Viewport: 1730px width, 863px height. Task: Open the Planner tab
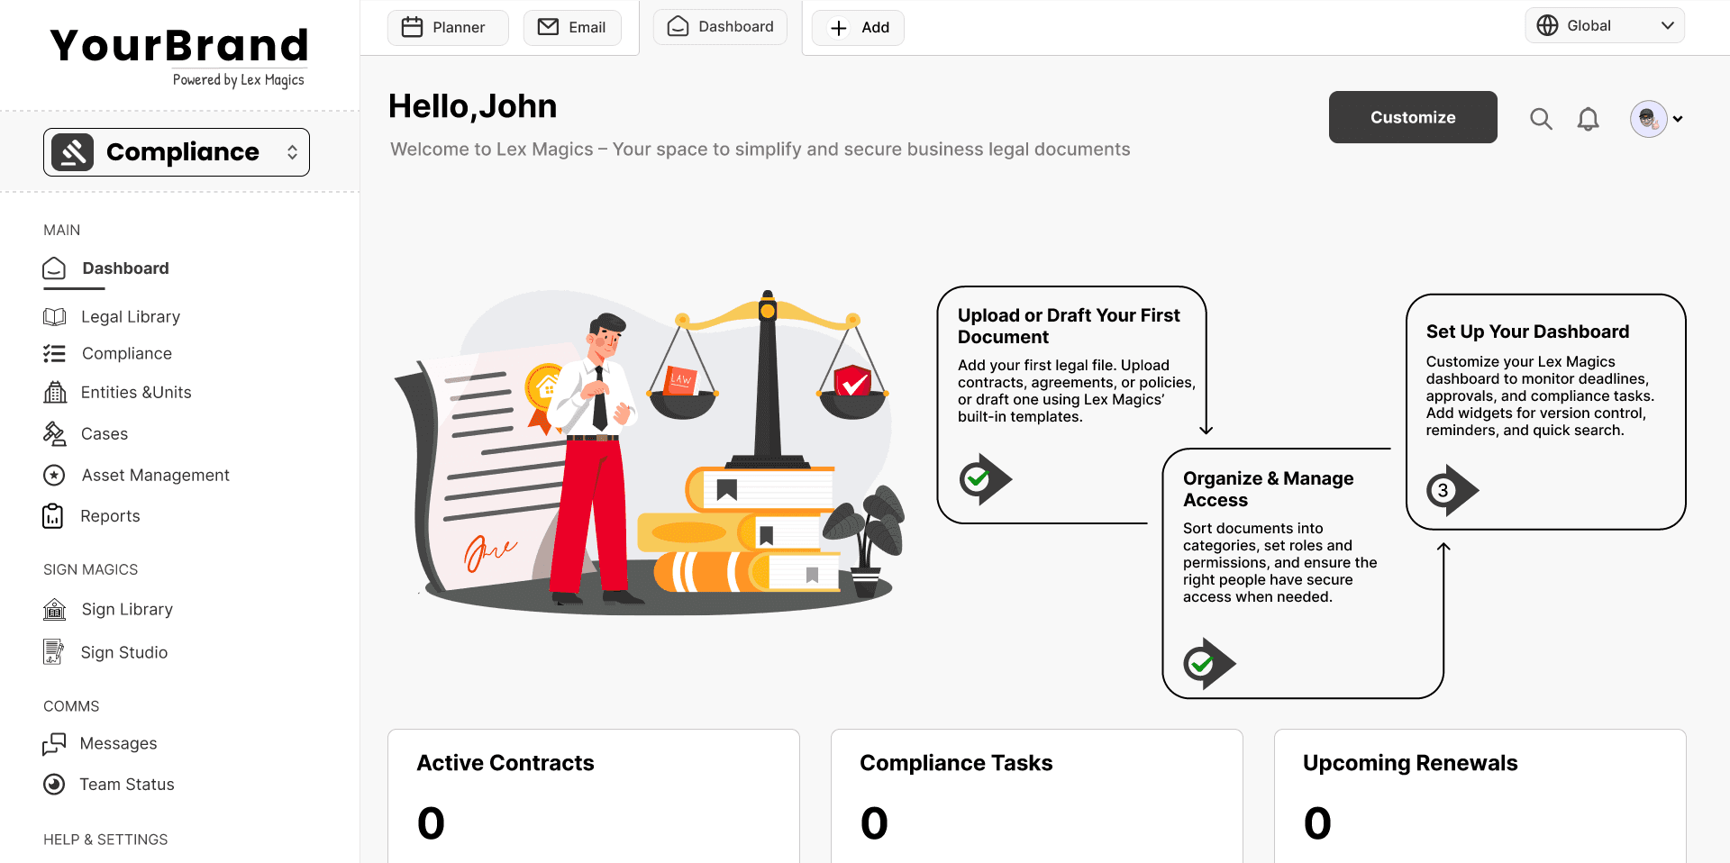pos(448,27)
